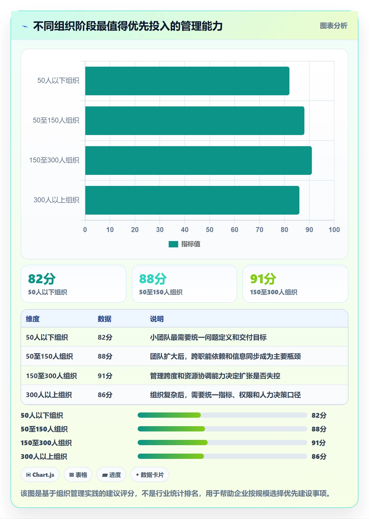The width and height of the screenshot is (369, 519).
Task: Click the footnote starting 该图是基于组织管理实践
Action: pos(176,493)
